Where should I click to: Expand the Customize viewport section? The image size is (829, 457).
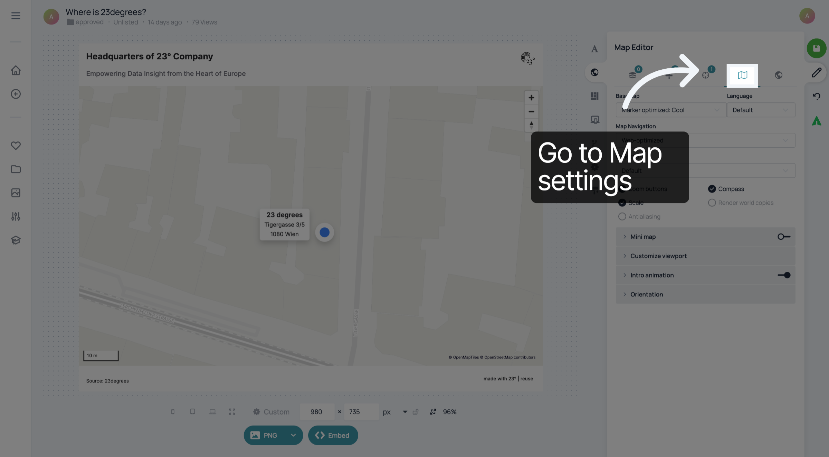point(705,256)
